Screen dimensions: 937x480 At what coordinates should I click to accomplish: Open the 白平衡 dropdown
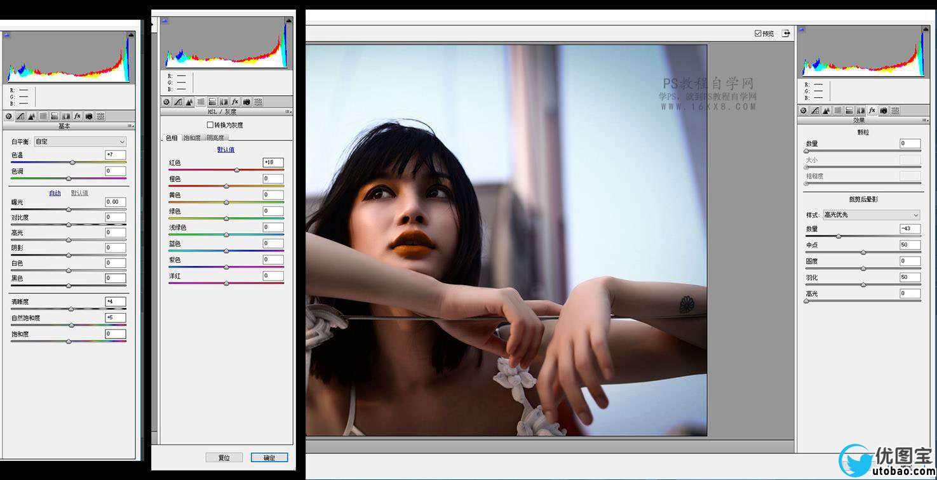80,142
